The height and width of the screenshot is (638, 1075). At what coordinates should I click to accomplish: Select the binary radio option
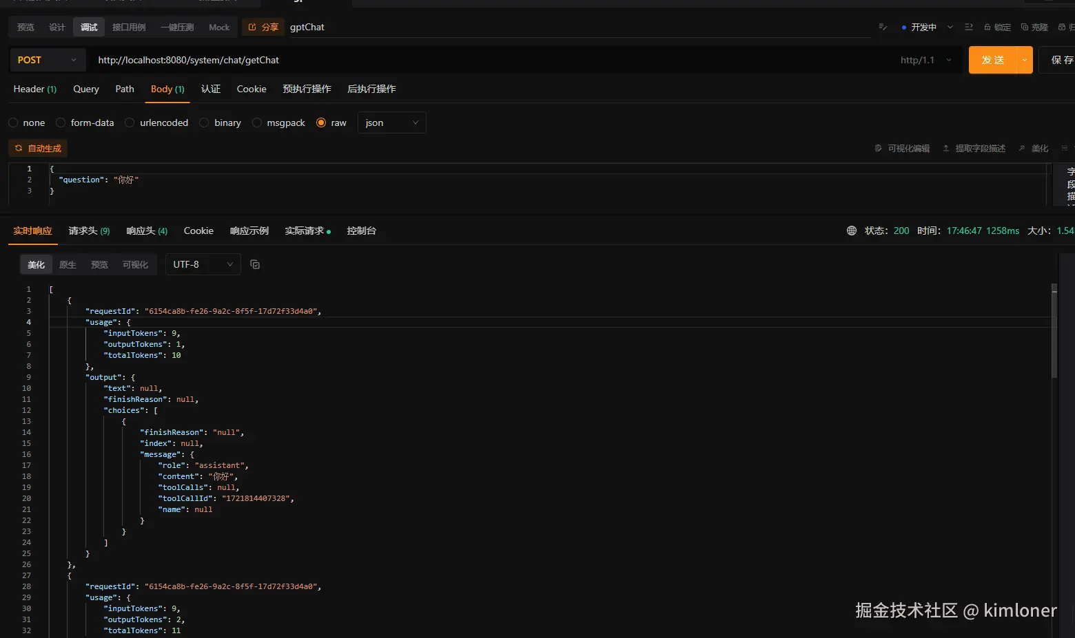pos(204,123)
